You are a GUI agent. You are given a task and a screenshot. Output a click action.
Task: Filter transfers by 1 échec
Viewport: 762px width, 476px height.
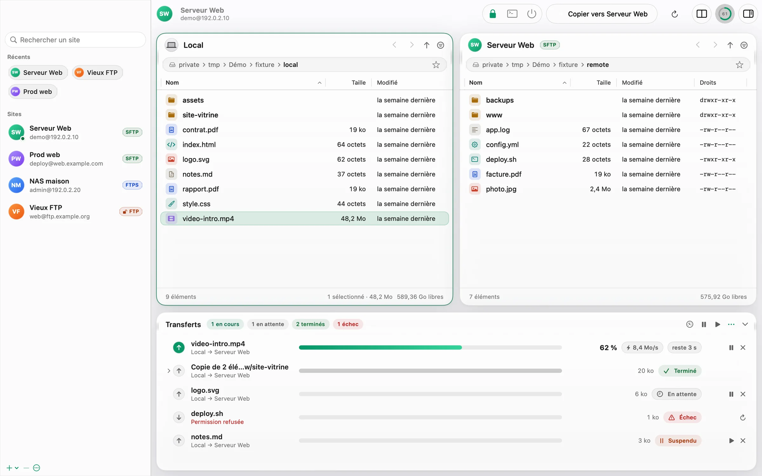coord(348,324)
